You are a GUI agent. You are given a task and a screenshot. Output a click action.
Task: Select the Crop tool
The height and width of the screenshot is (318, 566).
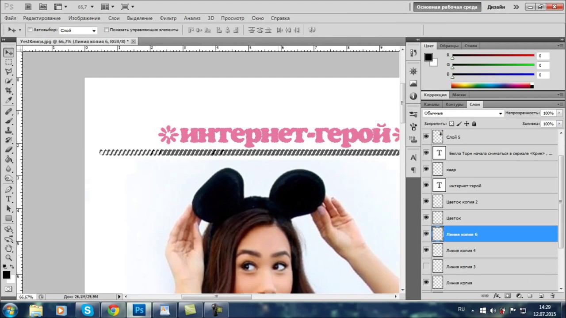point(8,91)
